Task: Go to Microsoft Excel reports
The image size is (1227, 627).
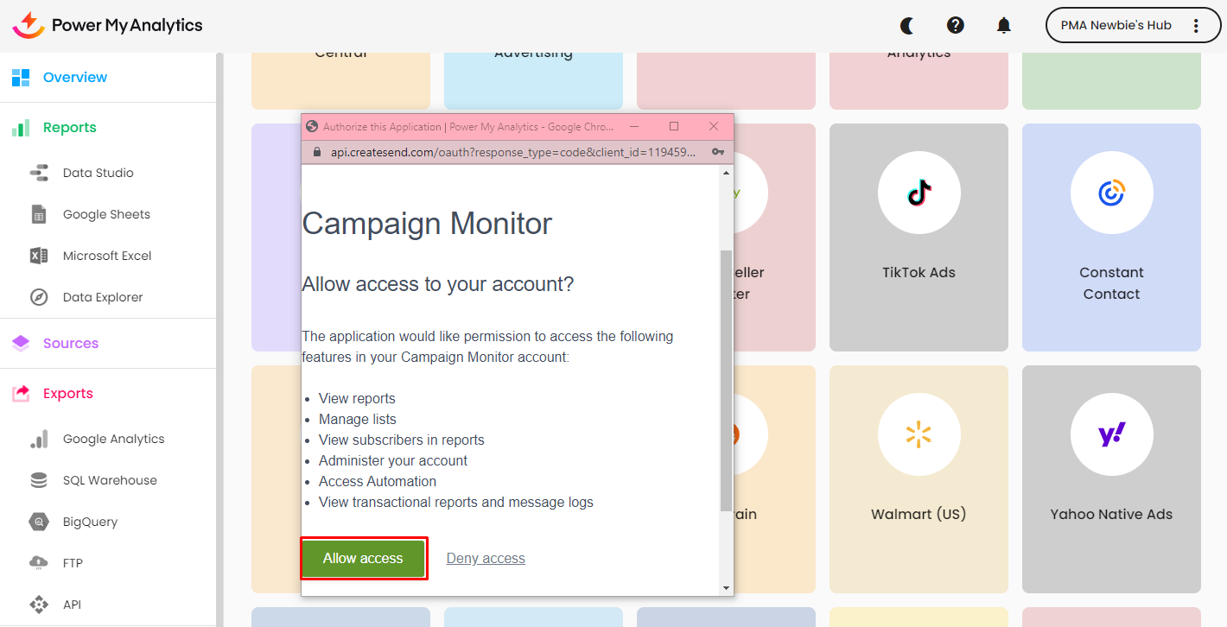Action: tap(107, 256)
